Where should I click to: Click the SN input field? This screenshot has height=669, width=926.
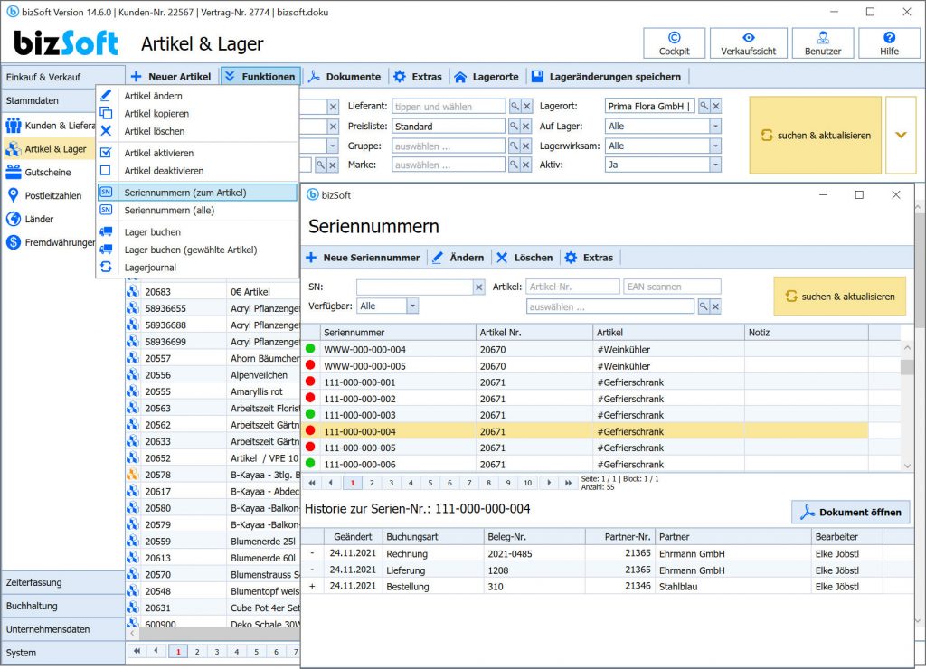click(414, 287)
